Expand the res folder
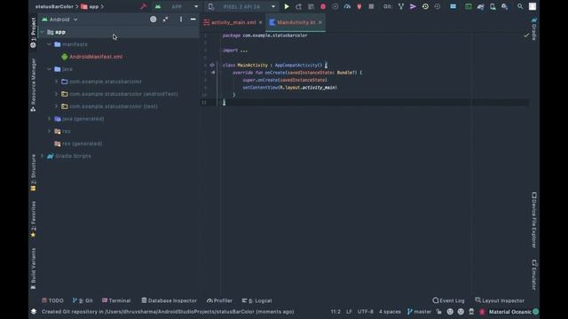 pyautogui.click(x=50, y=131)
